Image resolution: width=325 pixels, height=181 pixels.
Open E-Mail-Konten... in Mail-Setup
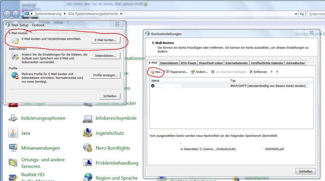[x=106, y=40]
